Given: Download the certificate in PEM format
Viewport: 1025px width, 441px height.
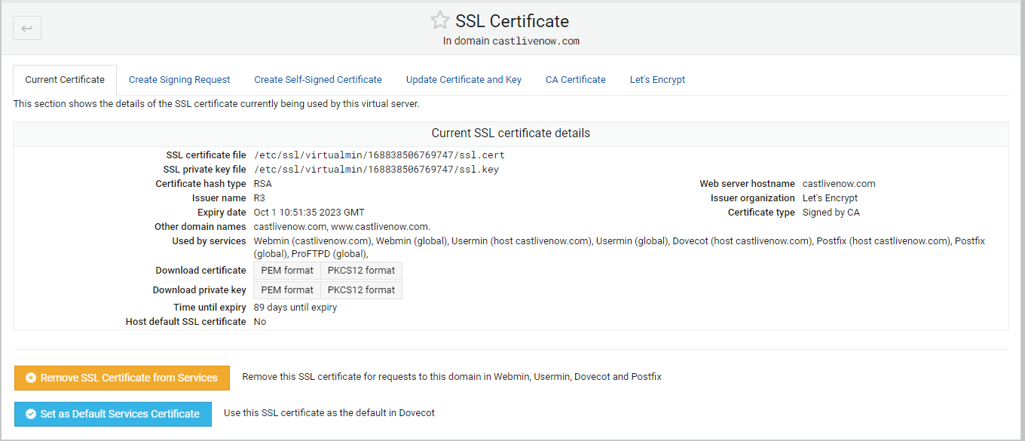Looking at the screenshot, I should pyautogui.click(x=286, y=270).
